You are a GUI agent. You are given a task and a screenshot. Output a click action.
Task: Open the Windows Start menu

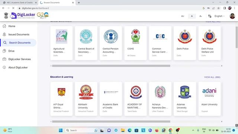(x=61, y=130)
